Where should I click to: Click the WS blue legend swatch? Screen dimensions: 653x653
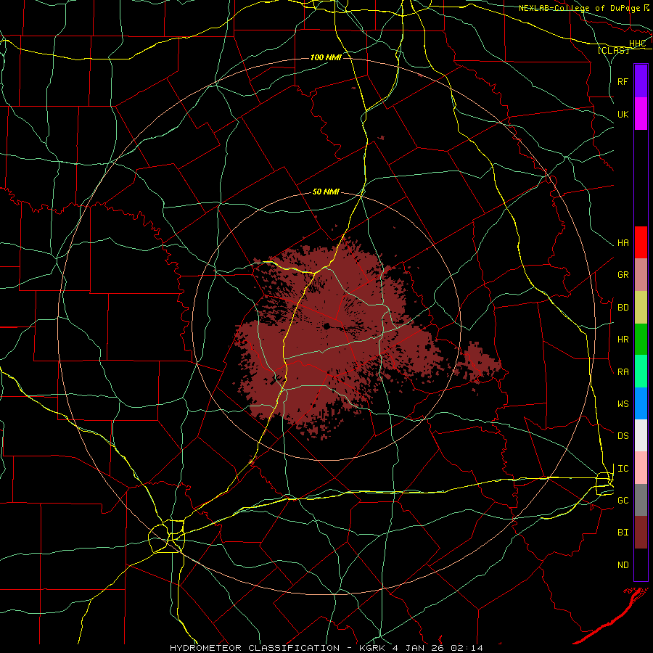pyautogui.click(x=641, y=403)
